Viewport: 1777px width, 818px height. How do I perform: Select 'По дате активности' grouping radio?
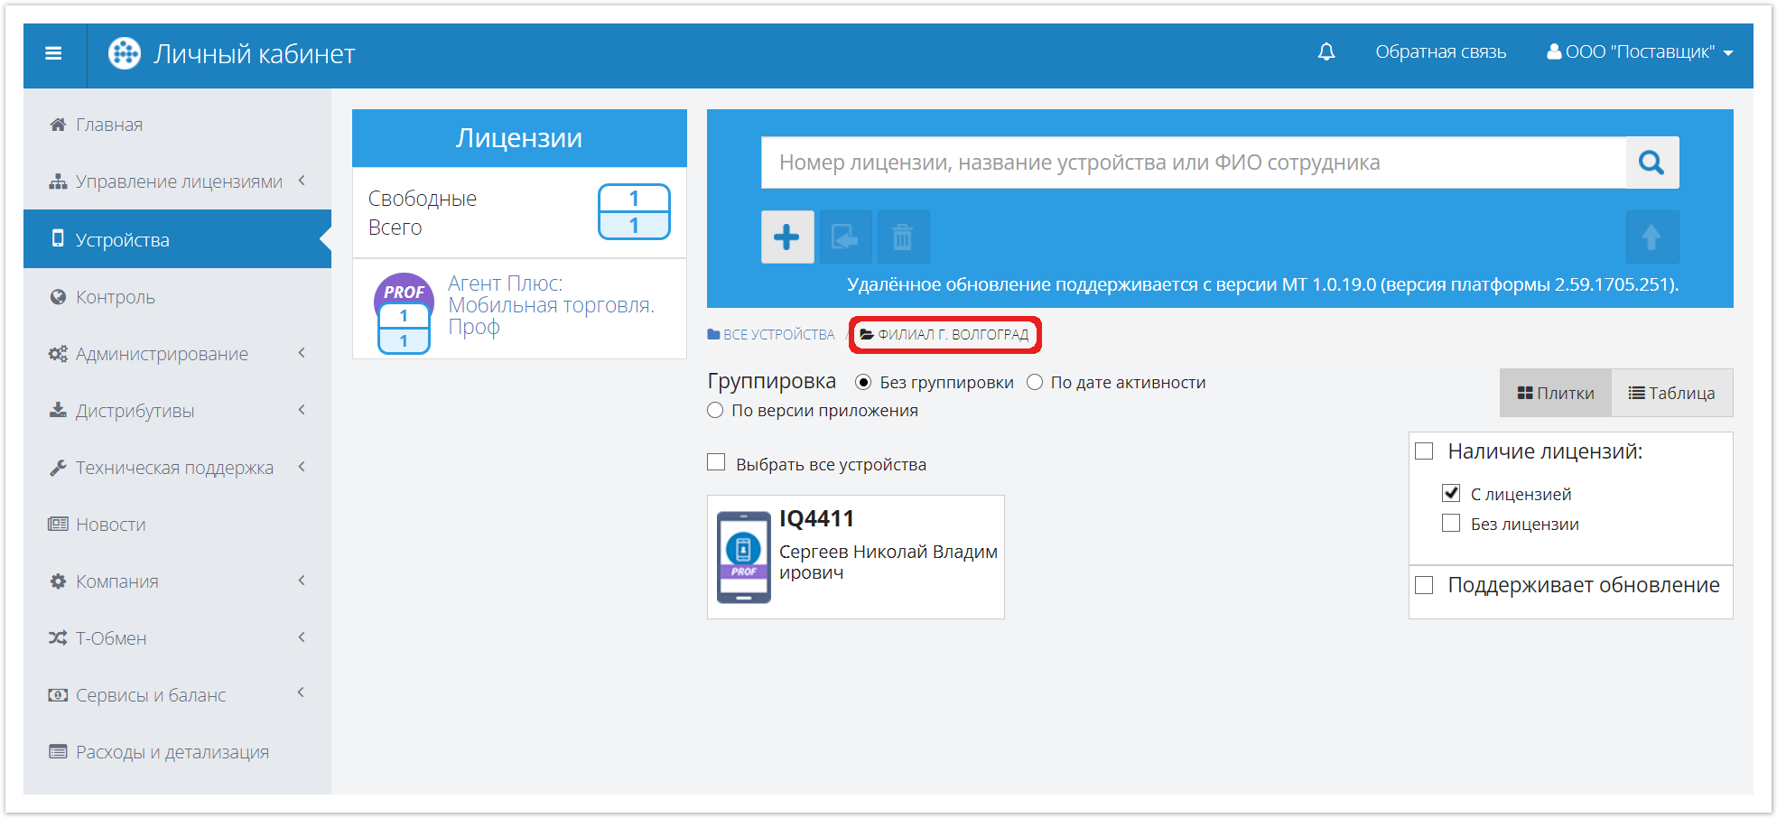pos(1036,383)
